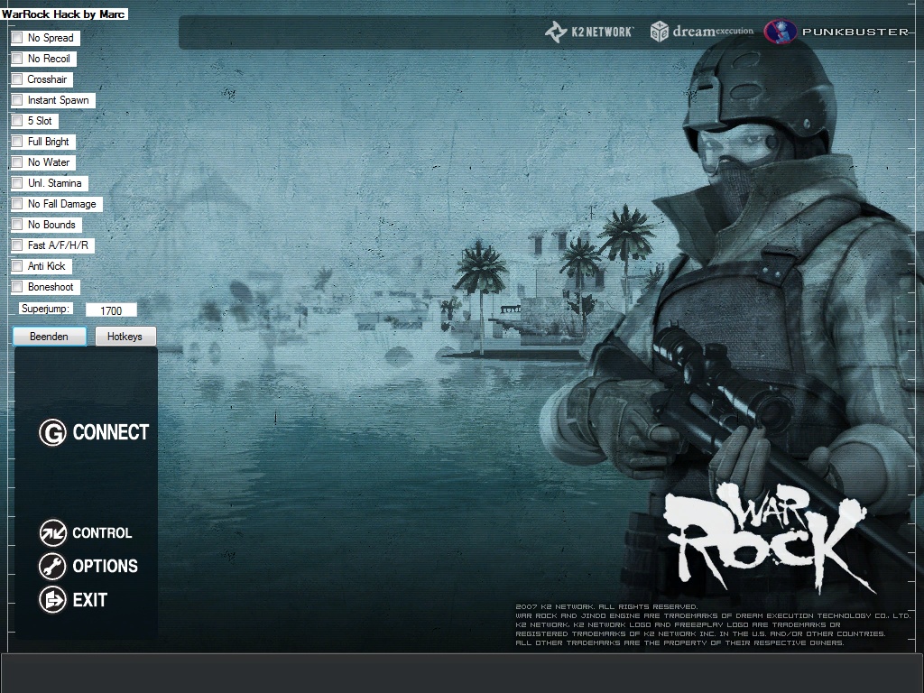Toggle No Fall Damage checkbox
Image resolution: width=924 pixels, height=693 pixels.
click(x=17, y=204)
